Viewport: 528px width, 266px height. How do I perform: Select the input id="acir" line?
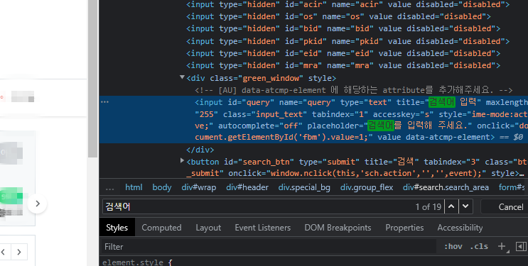[347, 5]
